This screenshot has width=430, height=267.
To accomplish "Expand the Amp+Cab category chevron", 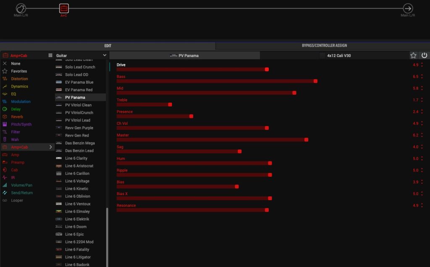I will (51, 147).
